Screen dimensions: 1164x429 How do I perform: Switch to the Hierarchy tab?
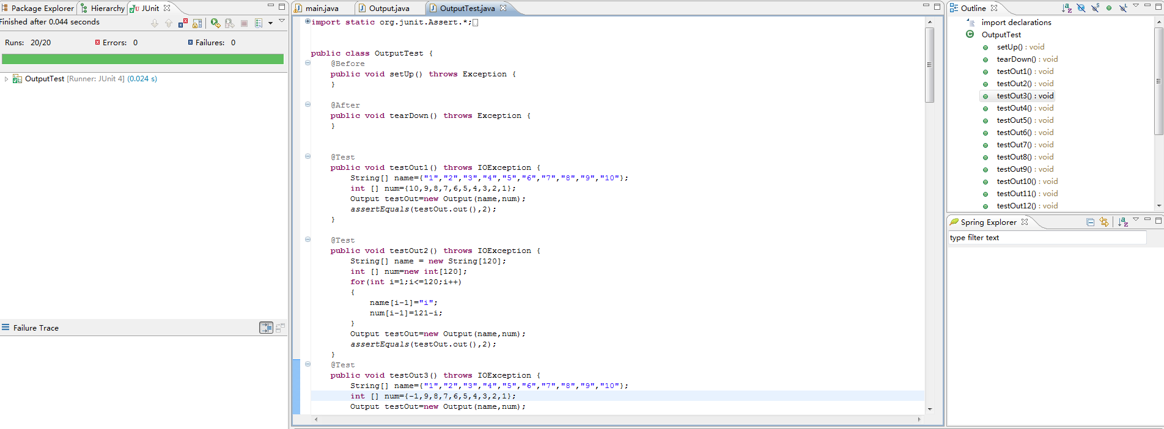click(103, 8)
